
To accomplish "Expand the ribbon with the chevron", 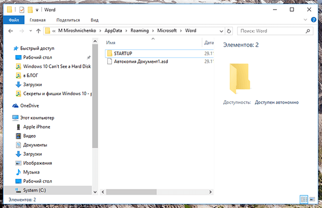I will coord(305,20).
